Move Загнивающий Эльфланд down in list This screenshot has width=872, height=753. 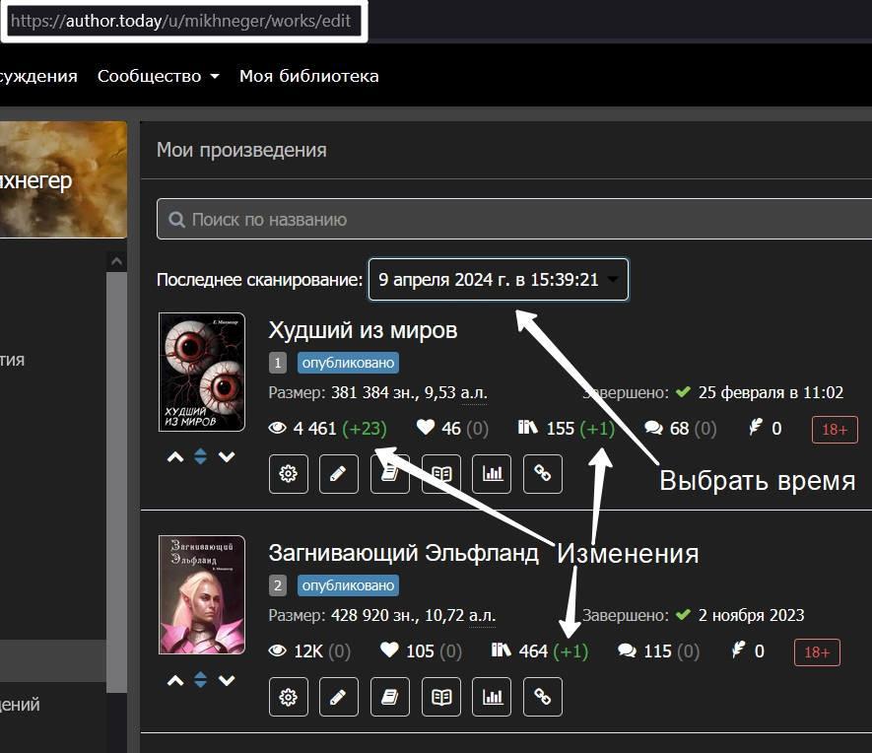click(x=227, y=680)
